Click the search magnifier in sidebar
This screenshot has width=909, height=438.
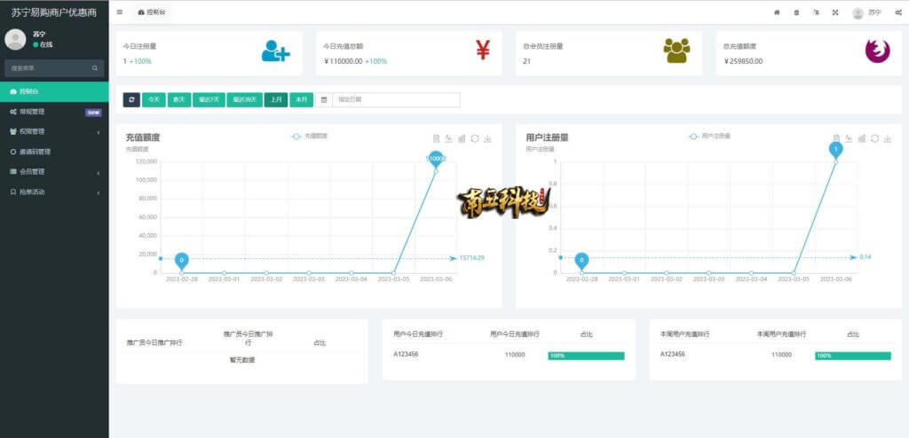[x=94, y=68]
